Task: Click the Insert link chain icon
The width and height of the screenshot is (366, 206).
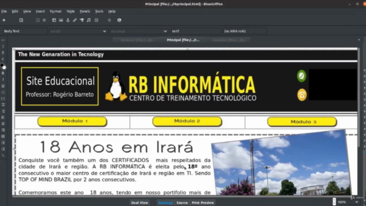Action: pos(75,20)
